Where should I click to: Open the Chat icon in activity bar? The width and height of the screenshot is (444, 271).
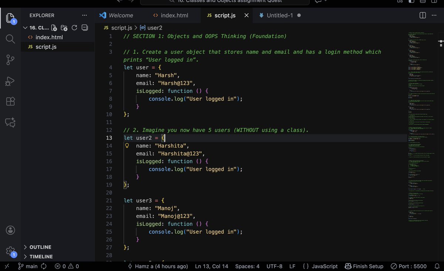tap(10, 122)
